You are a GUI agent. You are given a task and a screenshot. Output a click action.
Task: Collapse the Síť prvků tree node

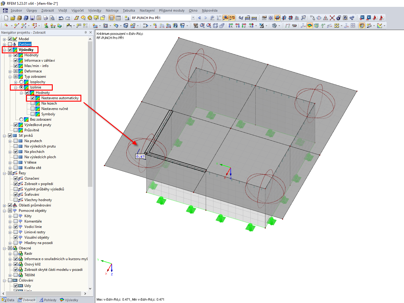pyautogui.click(x=4, y=136)
